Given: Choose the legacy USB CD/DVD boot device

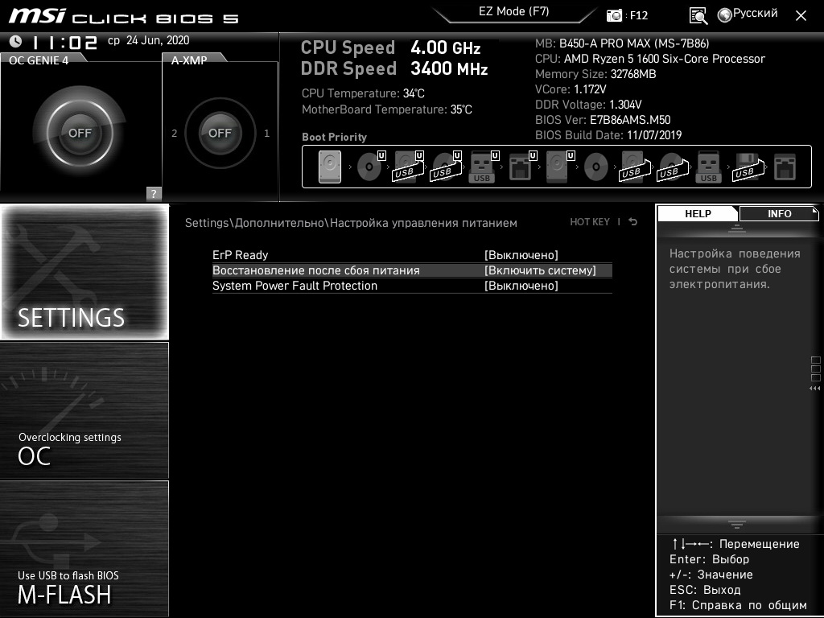Looking at the screenshot, I should (673, 167).
